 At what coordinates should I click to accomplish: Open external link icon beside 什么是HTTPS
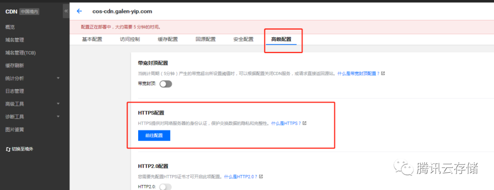304,123
